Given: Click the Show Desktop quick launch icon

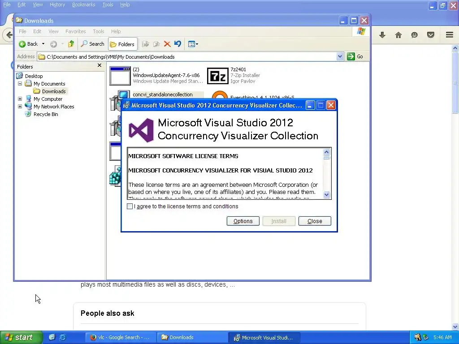Looking at the screenshot, I should (52, 337).
